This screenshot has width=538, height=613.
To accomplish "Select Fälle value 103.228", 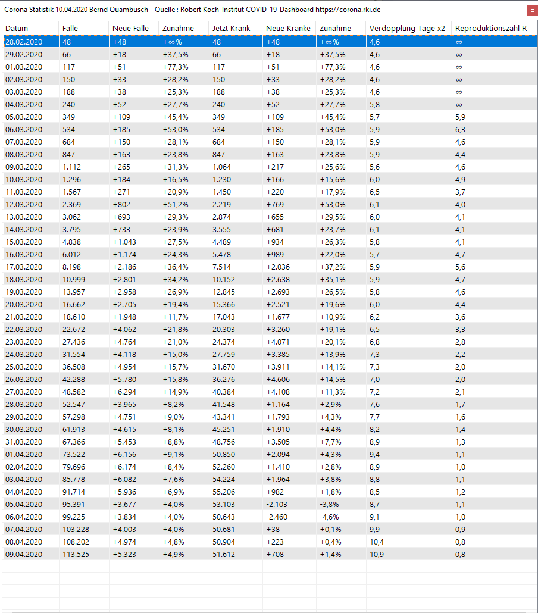I will [x=76, y=530].
